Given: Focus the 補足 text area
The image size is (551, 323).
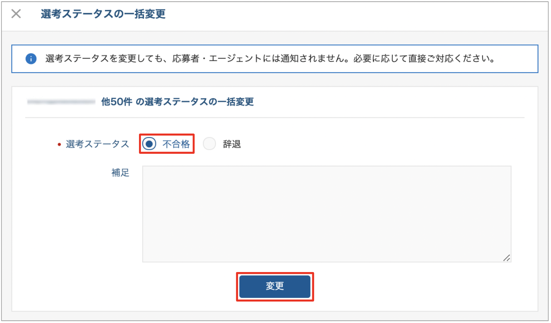Looking at the screenshot, I should [x=327, y=214].
